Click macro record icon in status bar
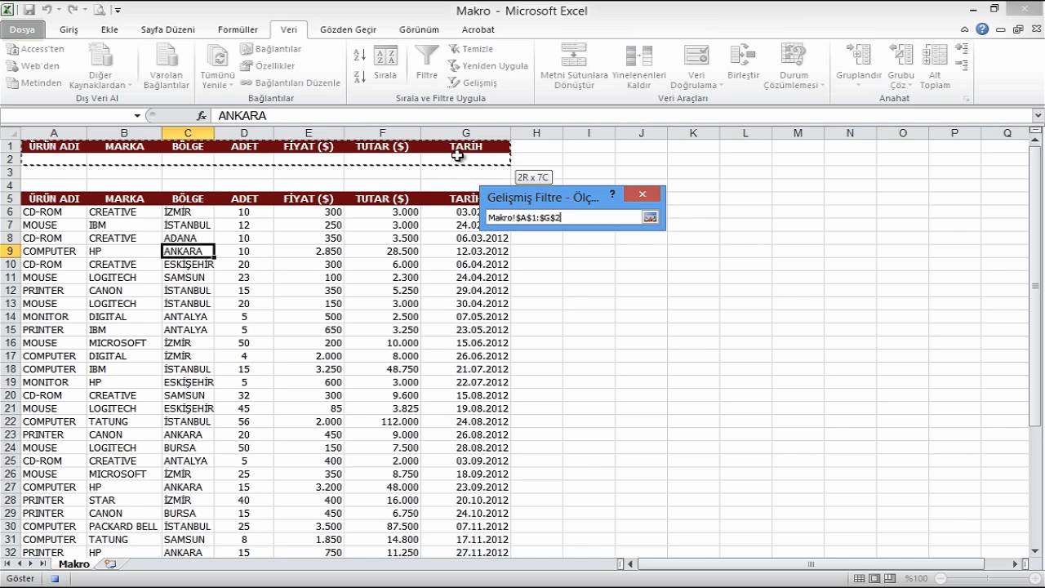1045x588 pixels. (55, 579)
